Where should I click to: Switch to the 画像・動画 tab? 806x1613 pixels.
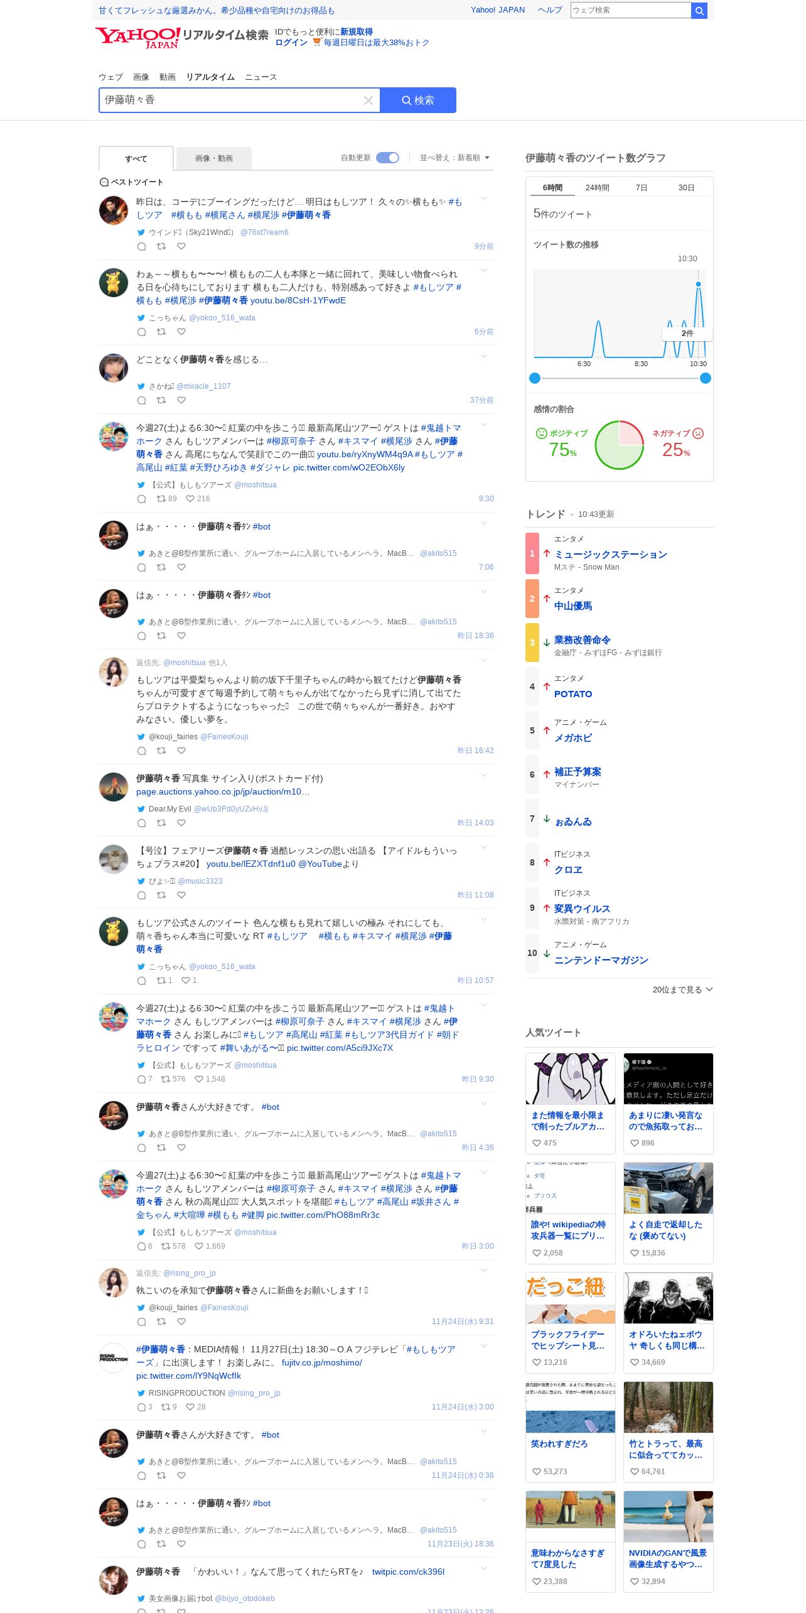click(214, 158)
